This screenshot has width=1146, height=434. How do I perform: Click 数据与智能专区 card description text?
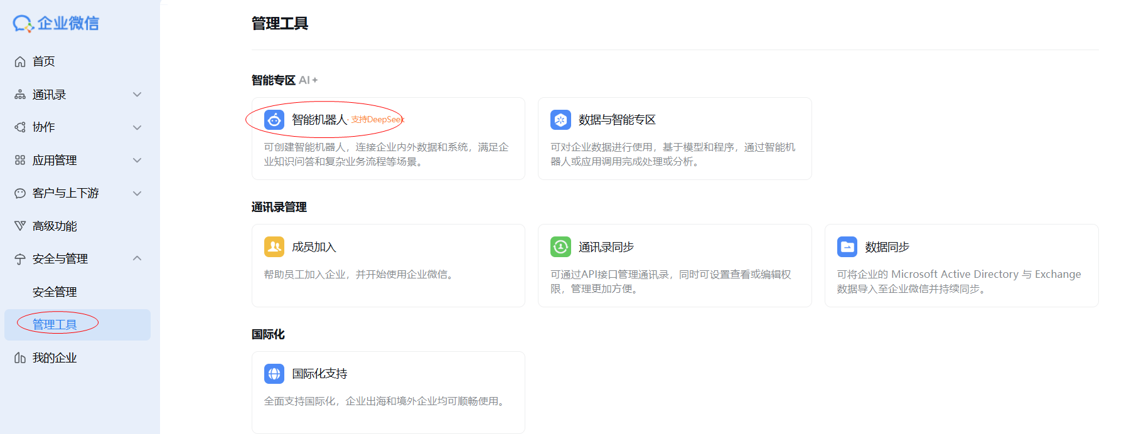[673, 154]
